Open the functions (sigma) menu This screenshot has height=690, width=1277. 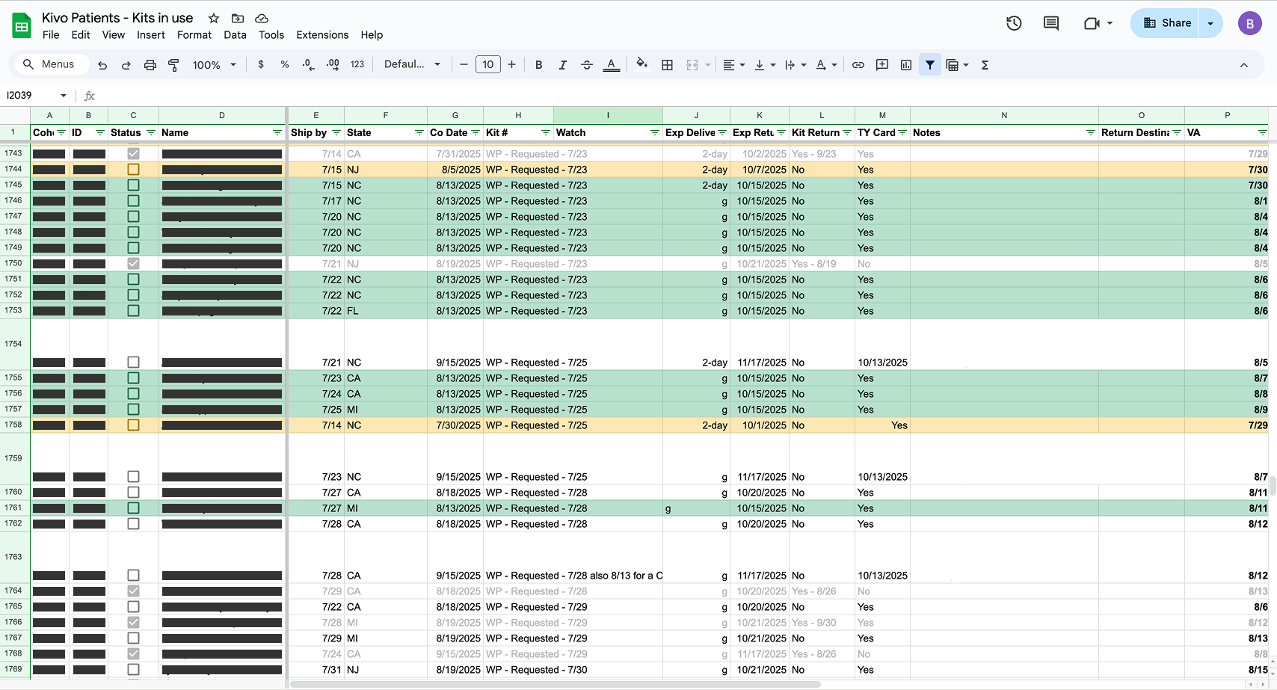click(x=985, y=64)
